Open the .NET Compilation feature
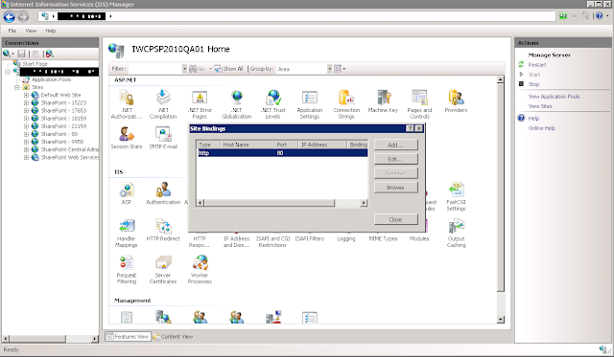Screen dimensions: 614x357 point(163,104)
